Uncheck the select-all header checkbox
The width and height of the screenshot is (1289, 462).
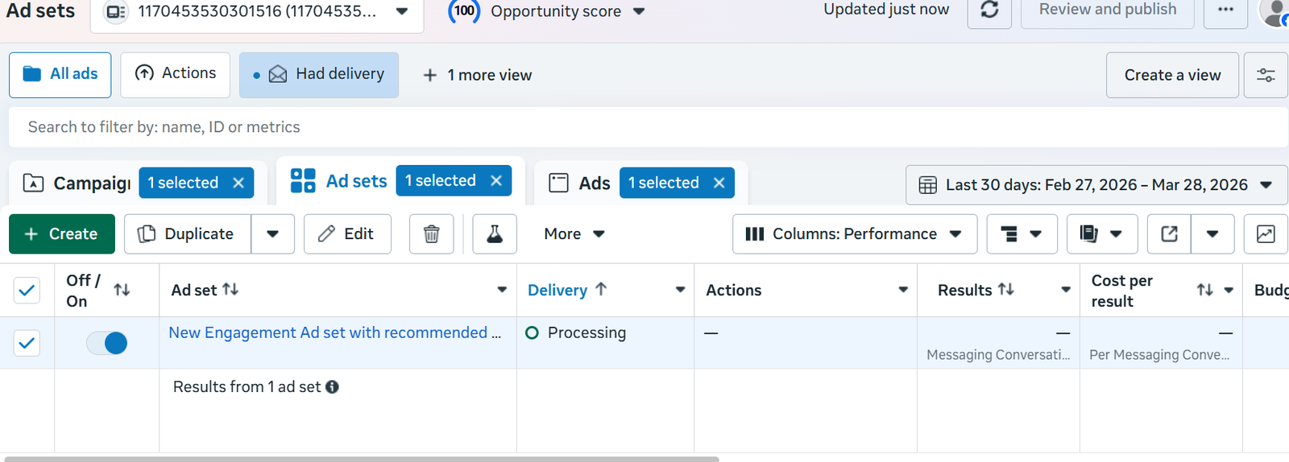click(x=27, y=291)
